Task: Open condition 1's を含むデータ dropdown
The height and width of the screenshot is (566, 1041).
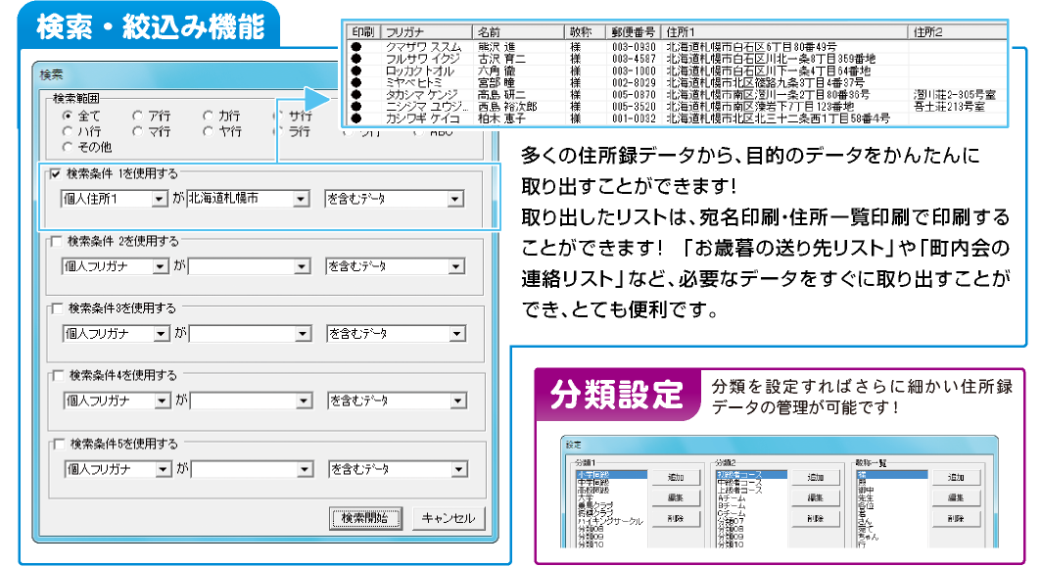Action: click(454, 199)
